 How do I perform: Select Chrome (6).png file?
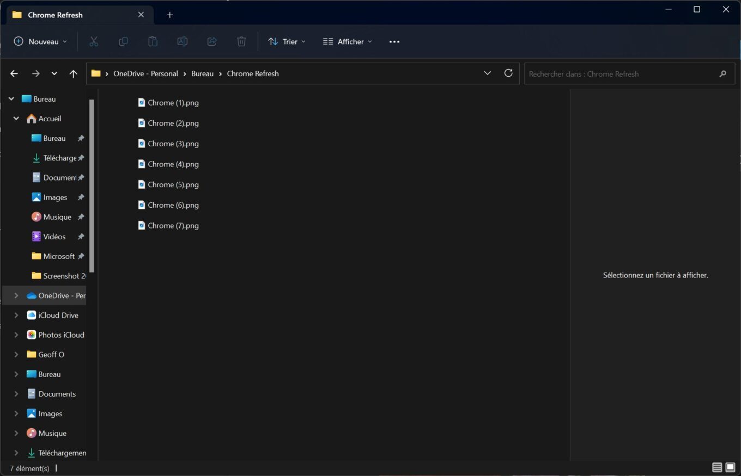tap(168, 205)
